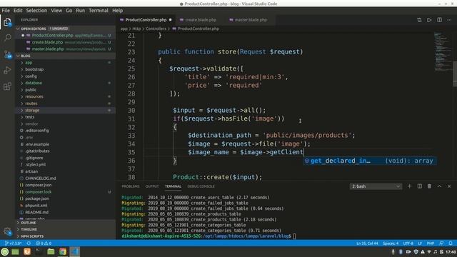Collapse the BLOG folder section

coord(66,56)
